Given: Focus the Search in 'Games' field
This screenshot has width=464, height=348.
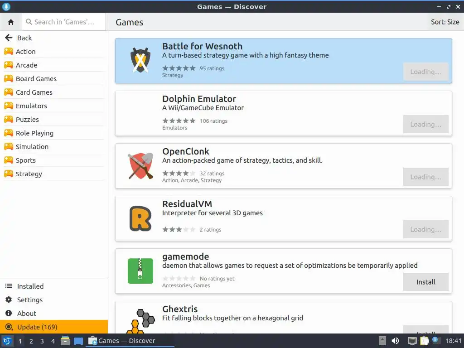Looking at the screenshot, I should click(x=64, y=22).
